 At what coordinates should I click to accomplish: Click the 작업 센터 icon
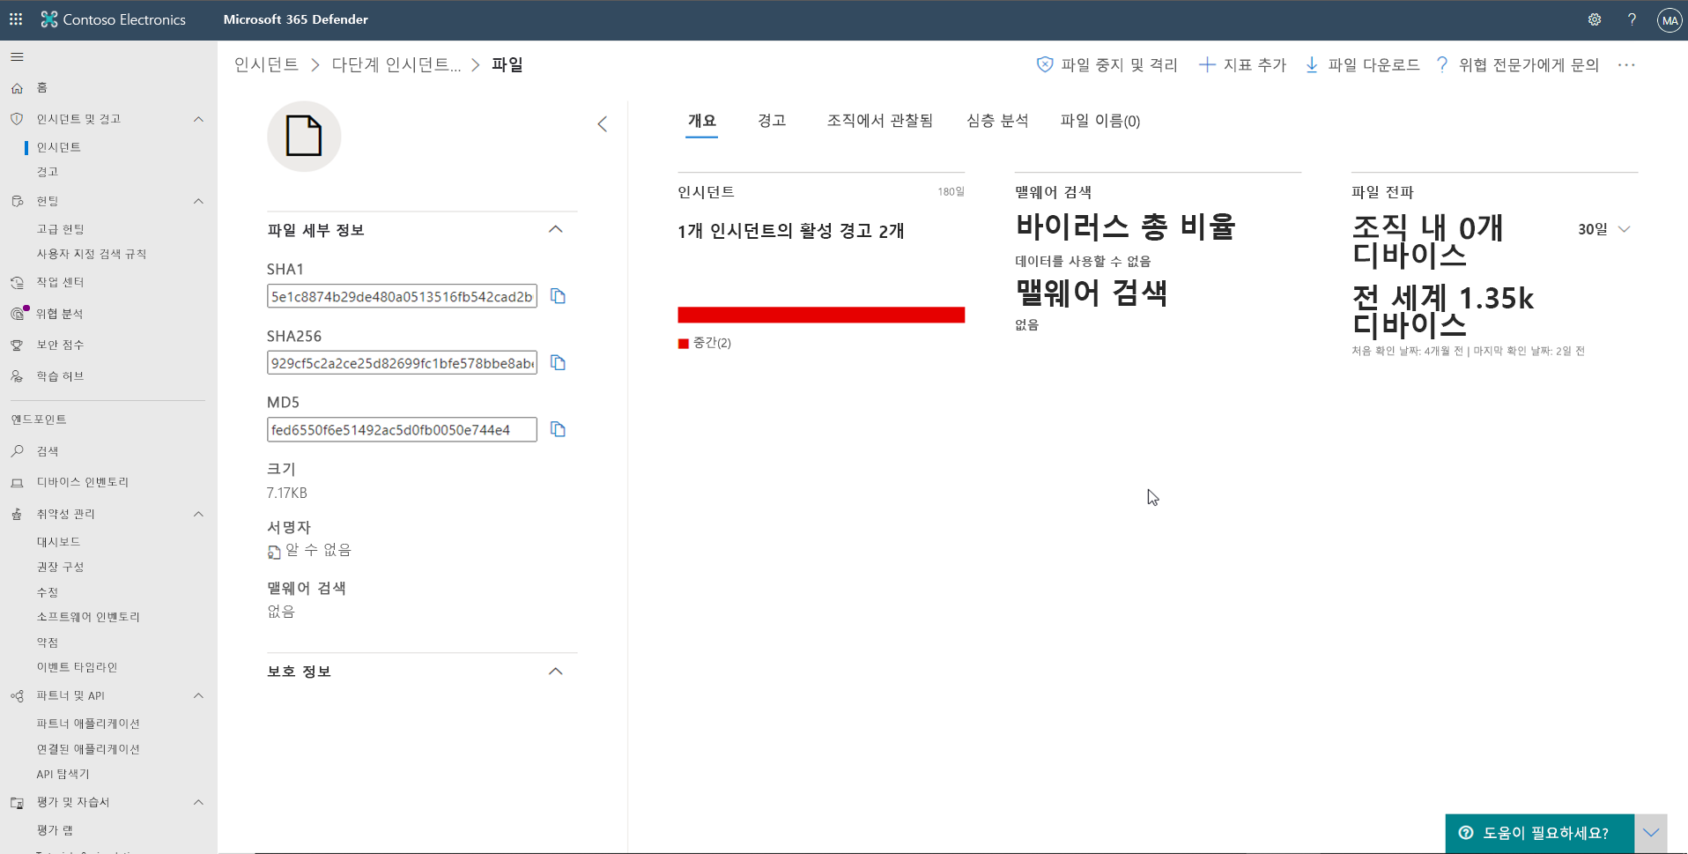[17, 282]
